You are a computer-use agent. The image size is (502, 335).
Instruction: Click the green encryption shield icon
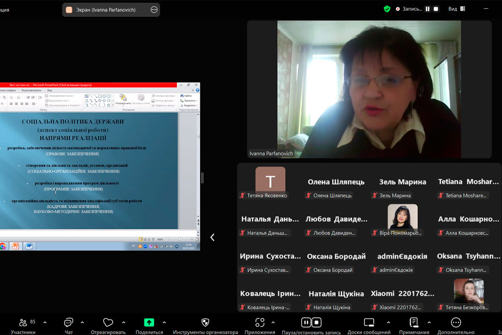click(x=387, y=9)
